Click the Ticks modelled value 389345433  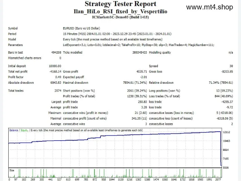click(140, 52)
